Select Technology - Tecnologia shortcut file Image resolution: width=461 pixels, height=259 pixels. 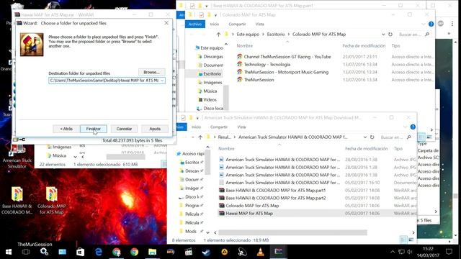264,64
